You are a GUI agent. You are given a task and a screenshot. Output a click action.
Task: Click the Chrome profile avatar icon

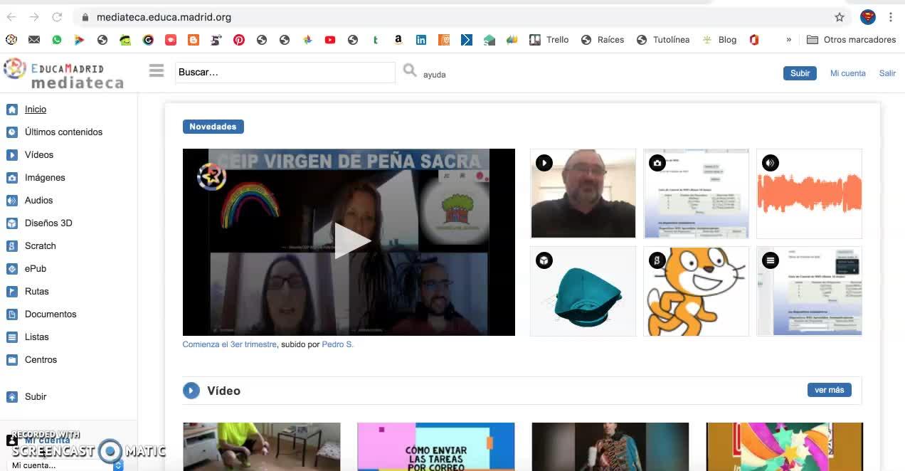(868, 17)
